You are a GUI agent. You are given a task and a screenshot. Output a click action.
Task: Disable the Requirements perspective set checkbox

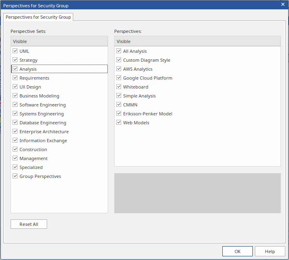(x=15, y=78)
